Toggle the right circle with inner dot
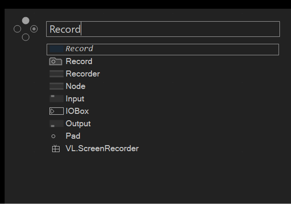Viewport: 291px width, 204px height. [34, 29]
